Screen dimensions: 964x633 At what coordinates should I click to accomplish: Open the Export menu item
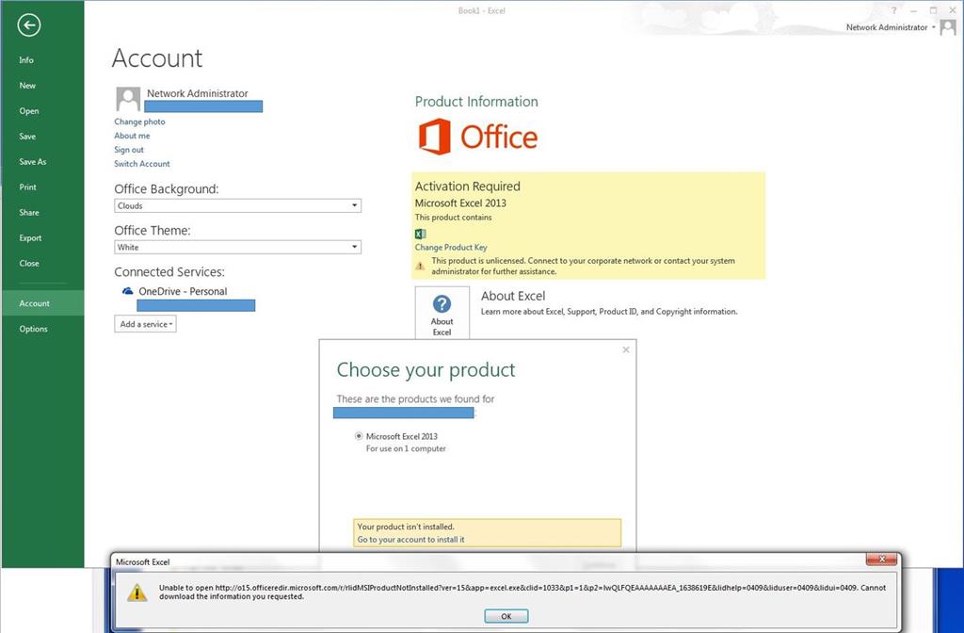31,238
